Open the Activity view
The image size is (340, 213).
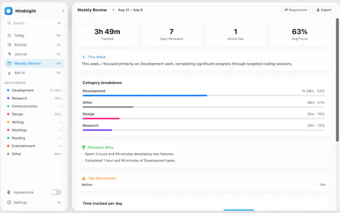point(34,45)
